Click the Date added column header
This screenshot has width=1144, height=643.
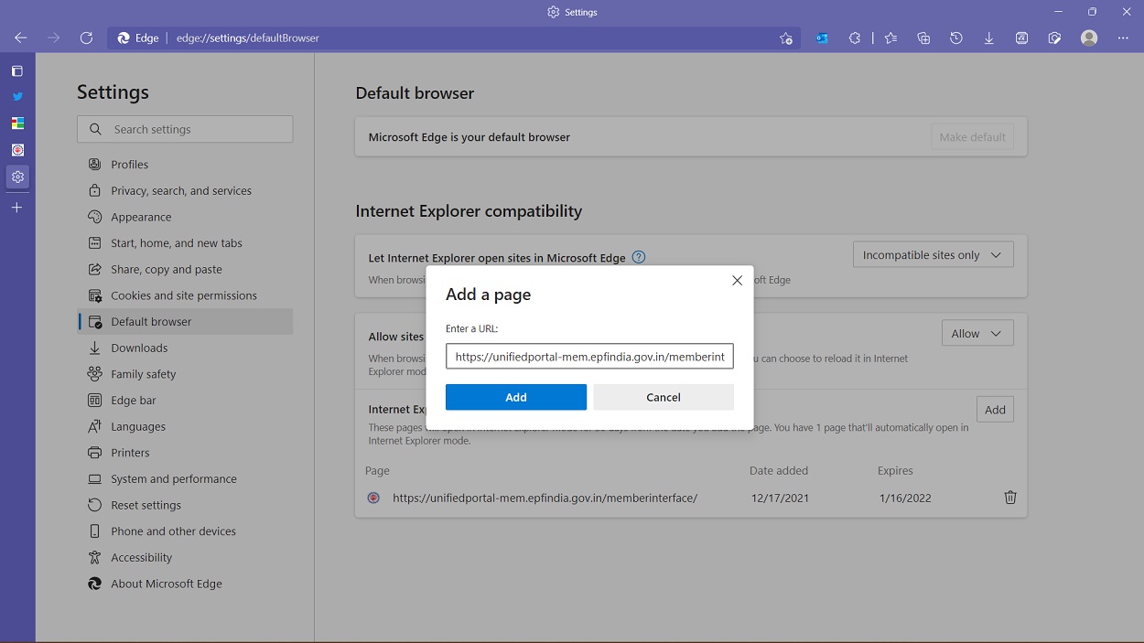(x=778, y=471)
